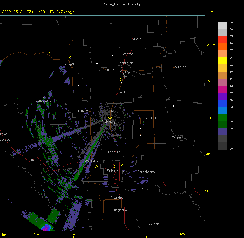Pick the 65–70 dBZ gray swatch
The height and width of the screenshot is (238, 244).
click(x=222, y=33)
